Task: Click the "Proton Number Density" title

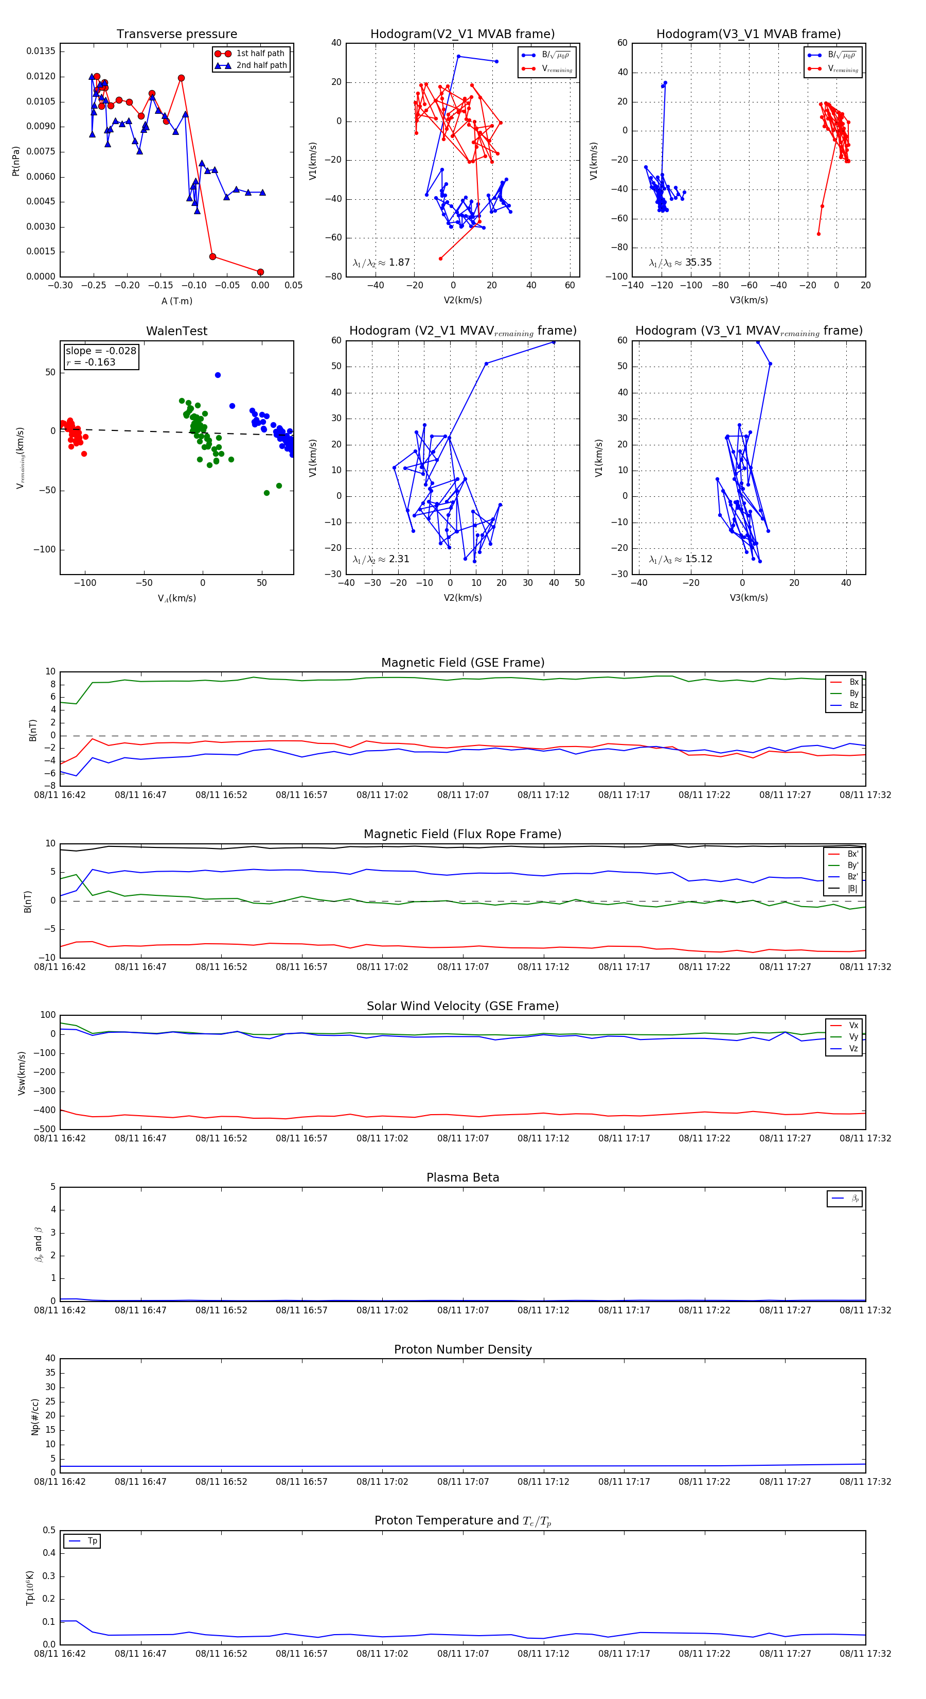Action: click(x=462, y=1349)
